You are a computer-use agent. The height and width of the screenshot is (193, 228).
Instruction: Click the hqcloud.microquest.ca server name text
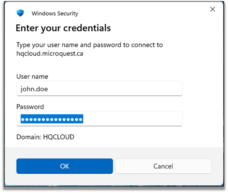pos(50,54)
